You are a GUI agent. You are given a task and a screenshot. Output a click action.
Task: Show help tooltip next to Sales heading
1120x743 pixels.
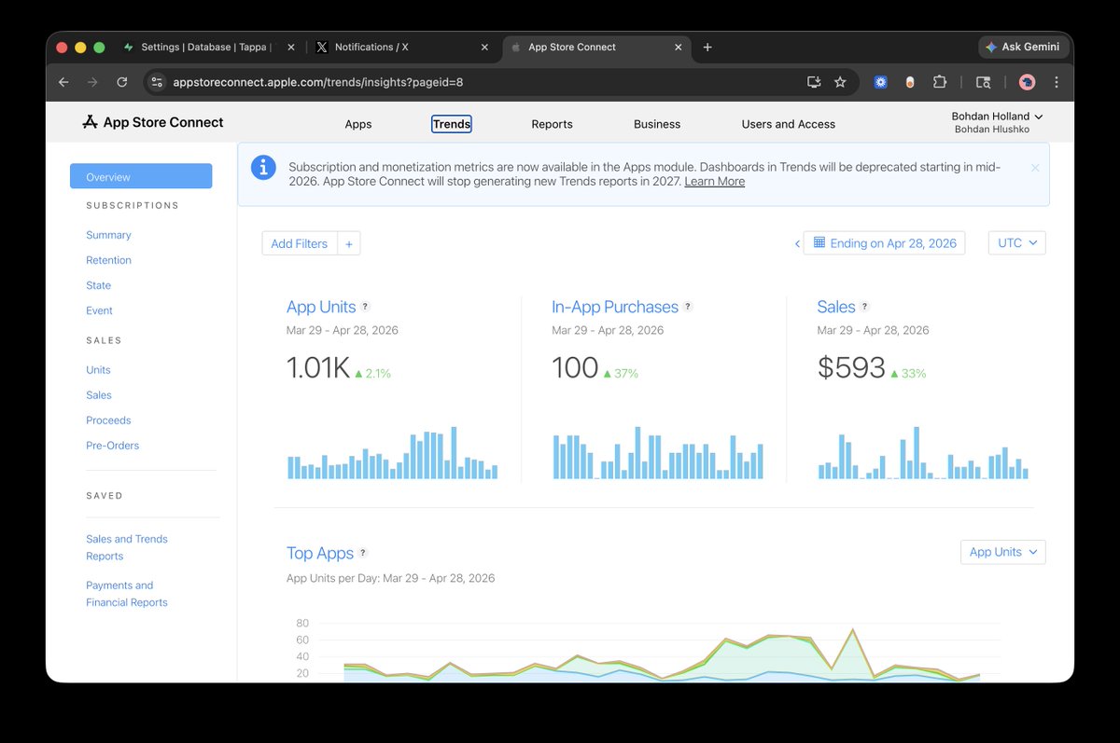pyautogui.click(x=865, y=307)
